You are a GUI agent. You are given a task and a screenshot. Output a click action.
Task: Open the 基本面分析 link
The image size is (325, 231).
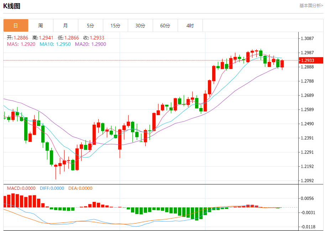point(311,6)
